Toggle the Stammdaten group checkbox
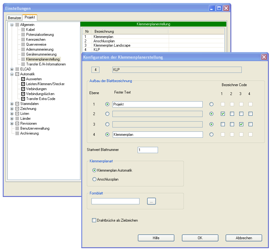The width and height of the screenshot is (271, 250). point(17,104)
